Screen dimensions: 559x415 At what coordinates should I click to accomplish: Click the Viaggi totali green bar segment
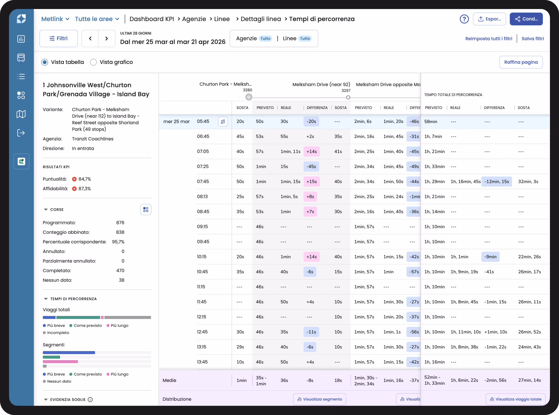click(x=78, y=317)
